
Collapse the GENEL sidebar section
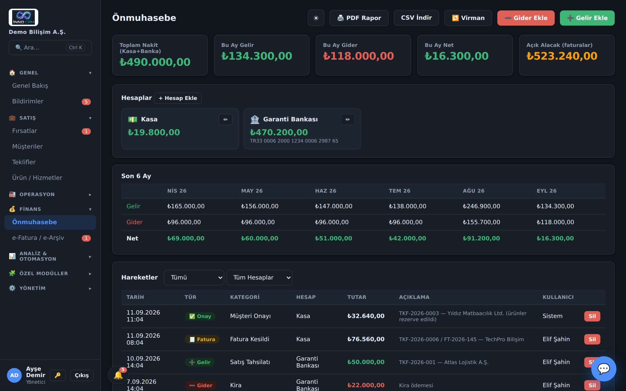[50, 73]
